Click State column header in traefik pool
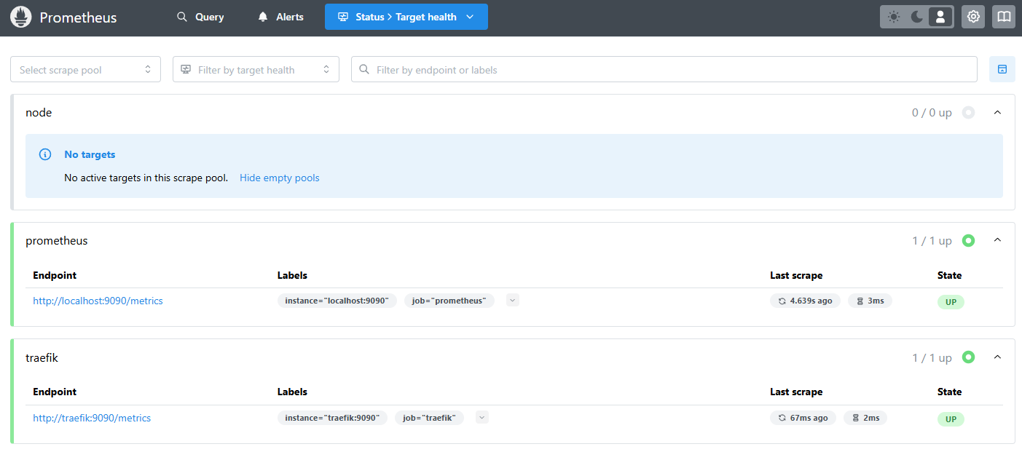 (x=949, y=392)
